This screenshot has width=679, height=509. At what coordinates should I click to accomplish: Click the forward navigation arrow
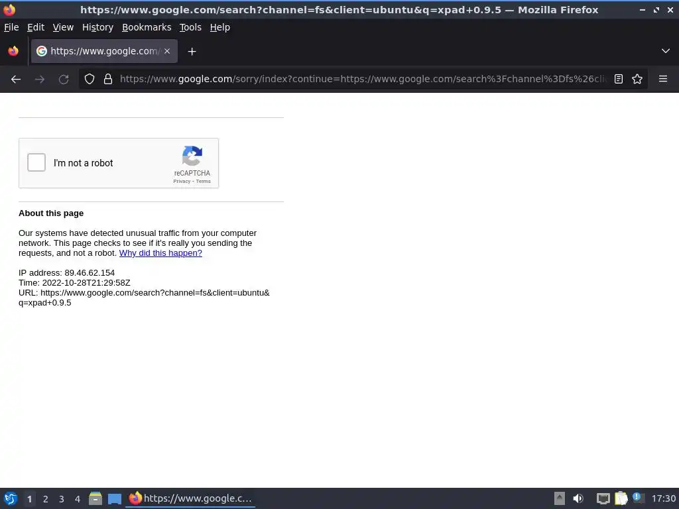click(x=40, y=80)
